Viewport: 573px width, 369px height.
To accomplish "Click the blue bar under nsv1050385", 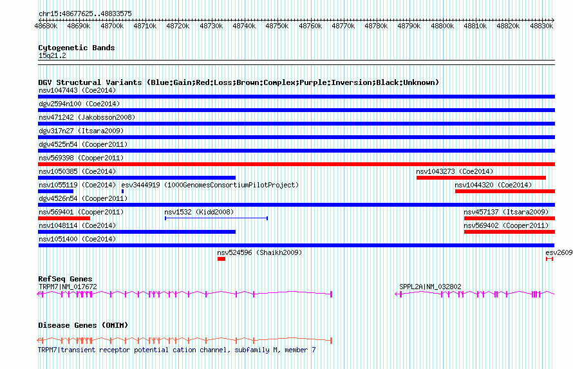I will [x=136, y=178].
